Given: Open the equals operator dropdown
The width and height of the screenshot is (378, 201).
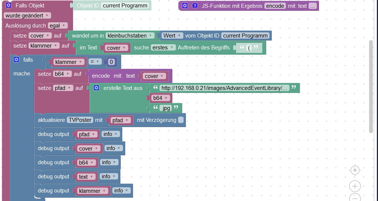Looking at the screenshot, I should point(95,62).
